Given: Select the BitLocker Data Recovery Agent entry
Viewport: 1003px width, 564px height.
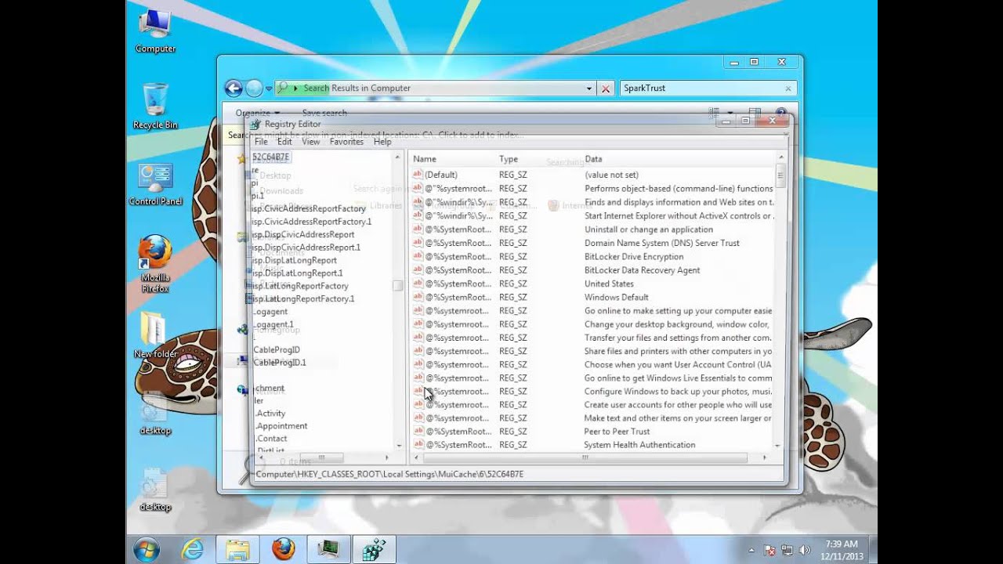Looking at the screenshot, I should pyautogui.click(x=643, y=270).
